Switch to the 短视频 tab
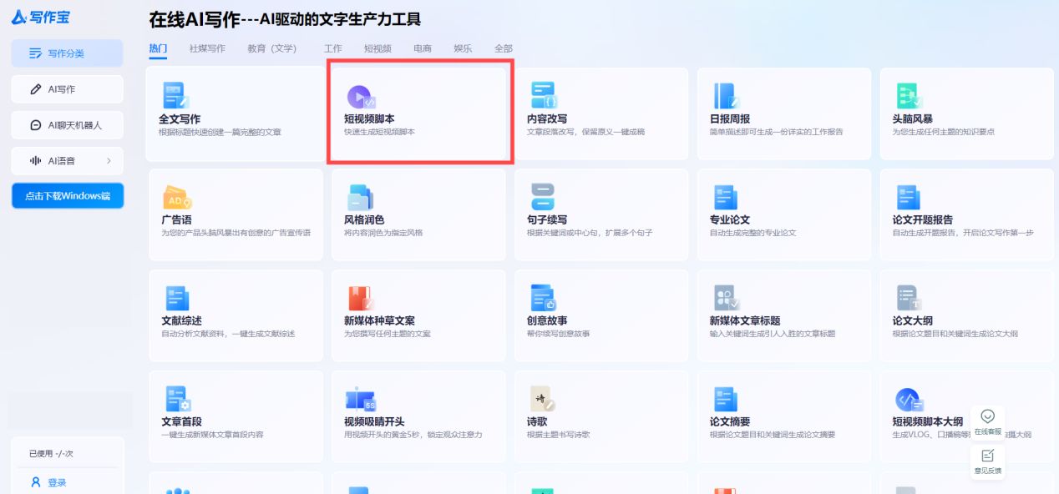Image resolution: width=1059 pixels, height=494 pixels. click(x=377, y=48)
